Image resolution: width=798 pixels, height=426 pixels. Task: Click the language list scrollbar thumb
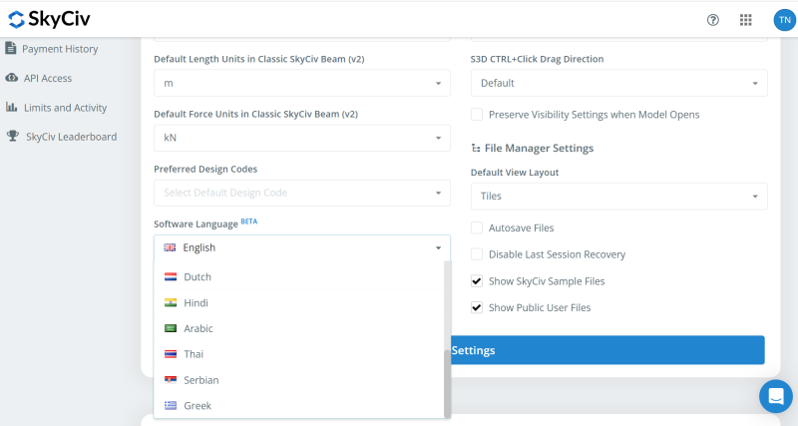(447, 383)
